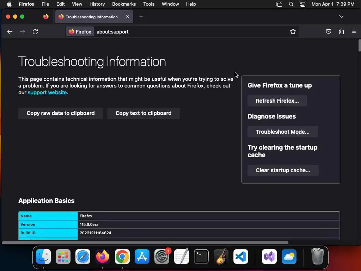Open Spotlight search in menu bar

[291, 4]
